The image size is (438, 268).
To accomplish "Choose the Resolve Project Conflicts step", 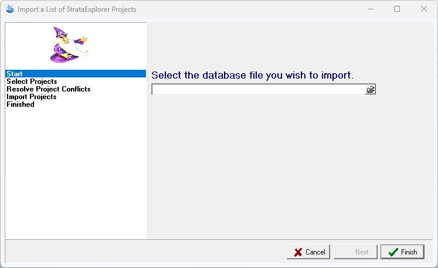I will pyautogui.click(x=48, y=89).
